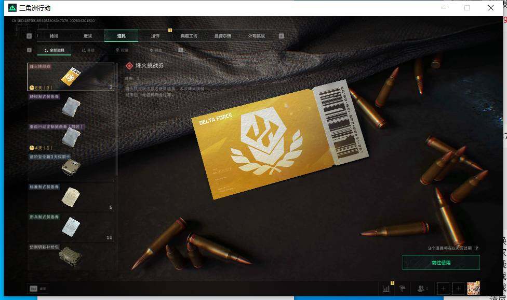
Task: Select the 全部道具 (all items) sub-tab
Action: [55, 50]
